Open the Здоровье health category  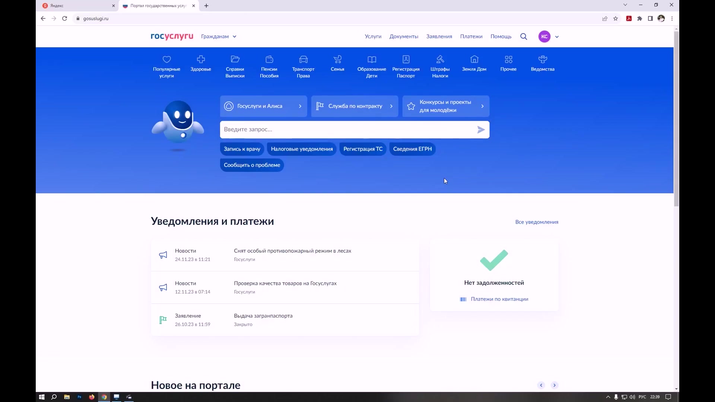(201, 63)
